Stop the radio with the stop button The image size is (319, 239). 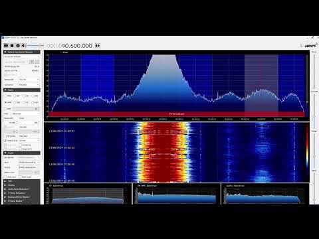pos(12,46)
